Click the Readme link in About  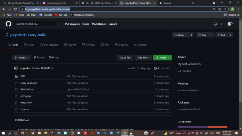[x=185, y=71]
